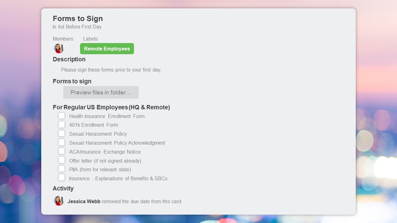The image size is (397, 223).
Task: Select the green Remote Employees label
Action: point(107,49)
